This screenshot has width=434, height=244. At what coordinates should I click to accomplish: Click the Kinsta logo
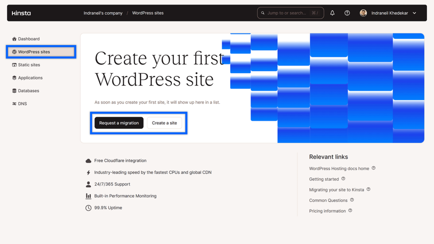point(21,13)
